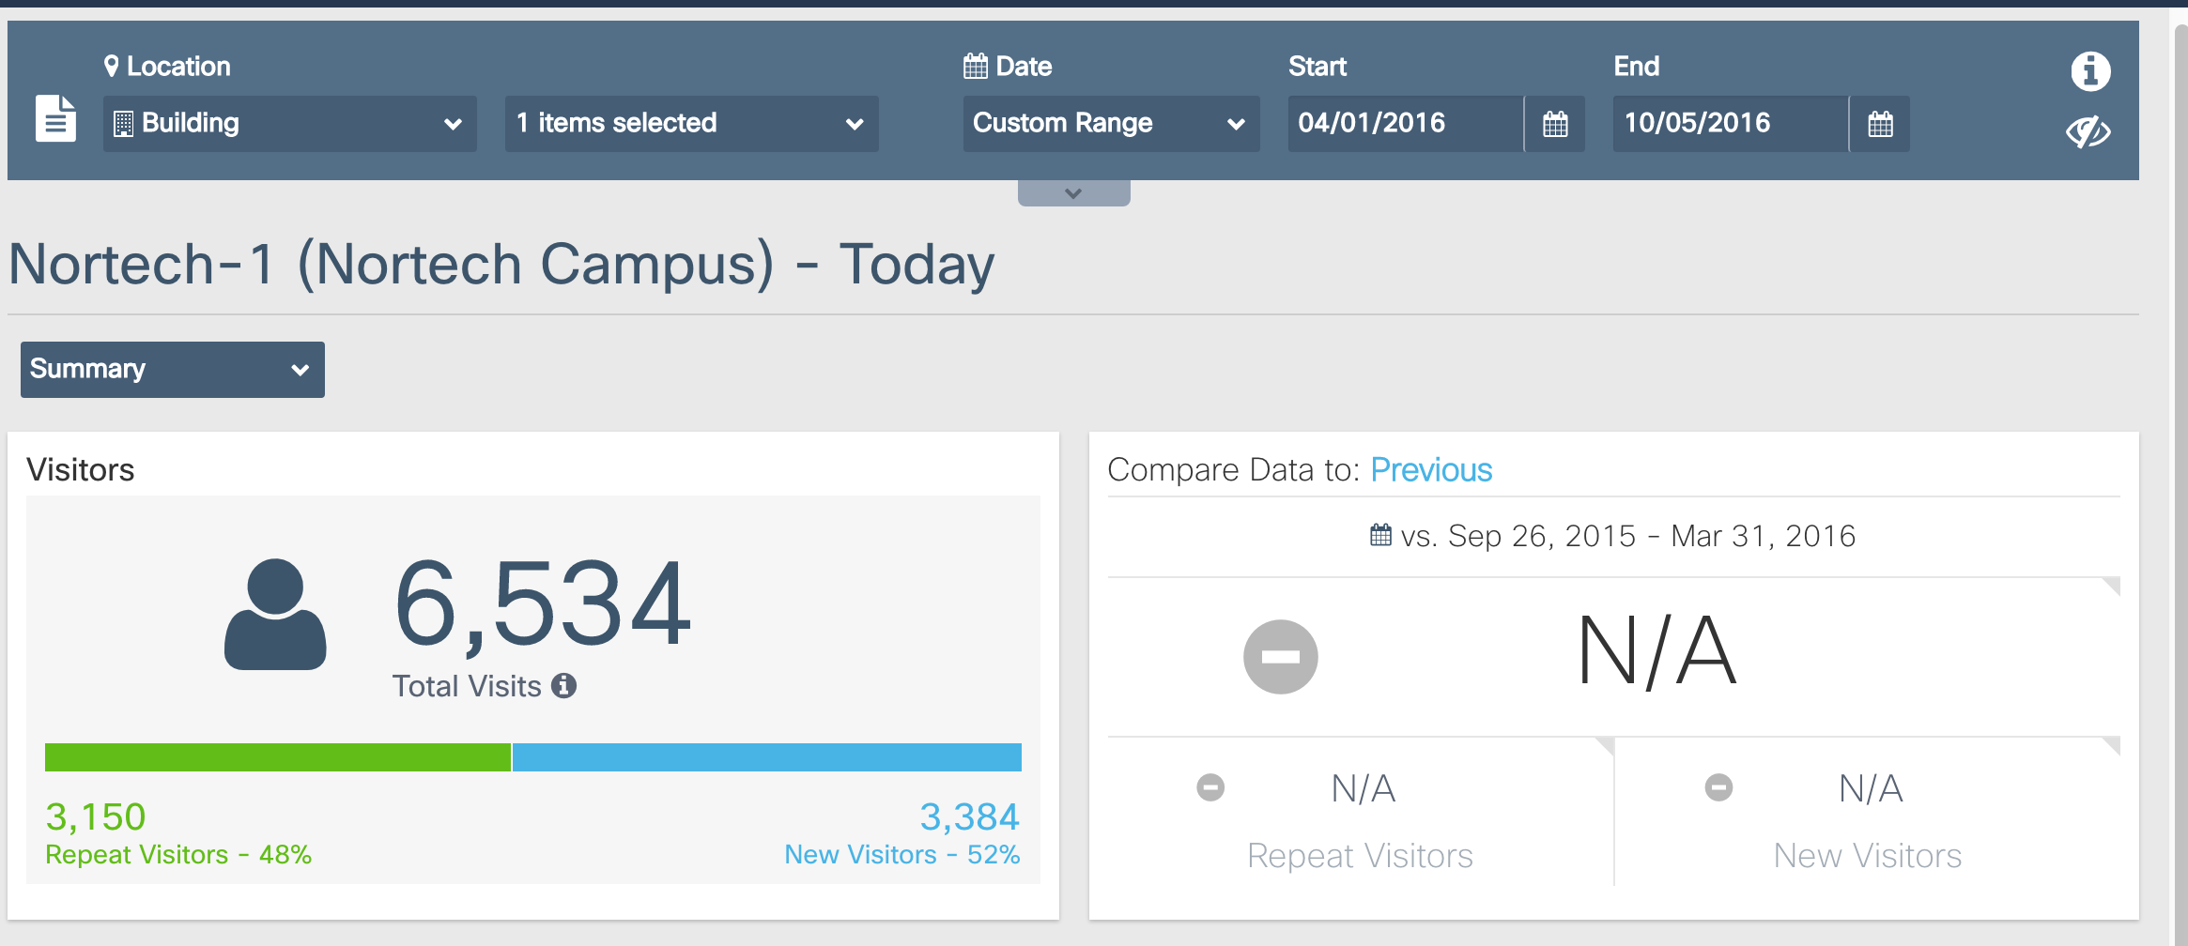Open the Building location type dropdown
This screenshot has height=946, width=2188.
pyautogui.click(x=290, y=124)
